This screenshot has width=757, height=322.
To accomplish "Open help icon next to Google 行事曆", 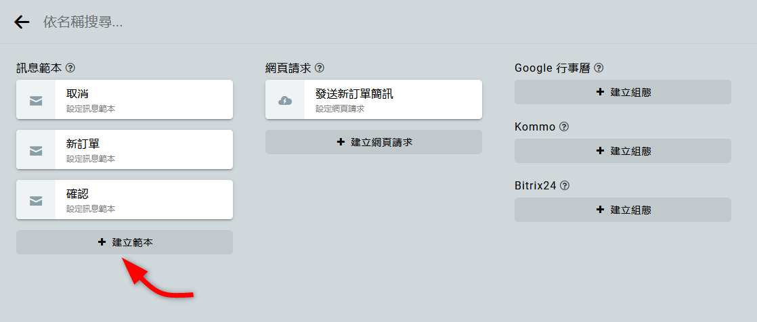I will (599, 68).
